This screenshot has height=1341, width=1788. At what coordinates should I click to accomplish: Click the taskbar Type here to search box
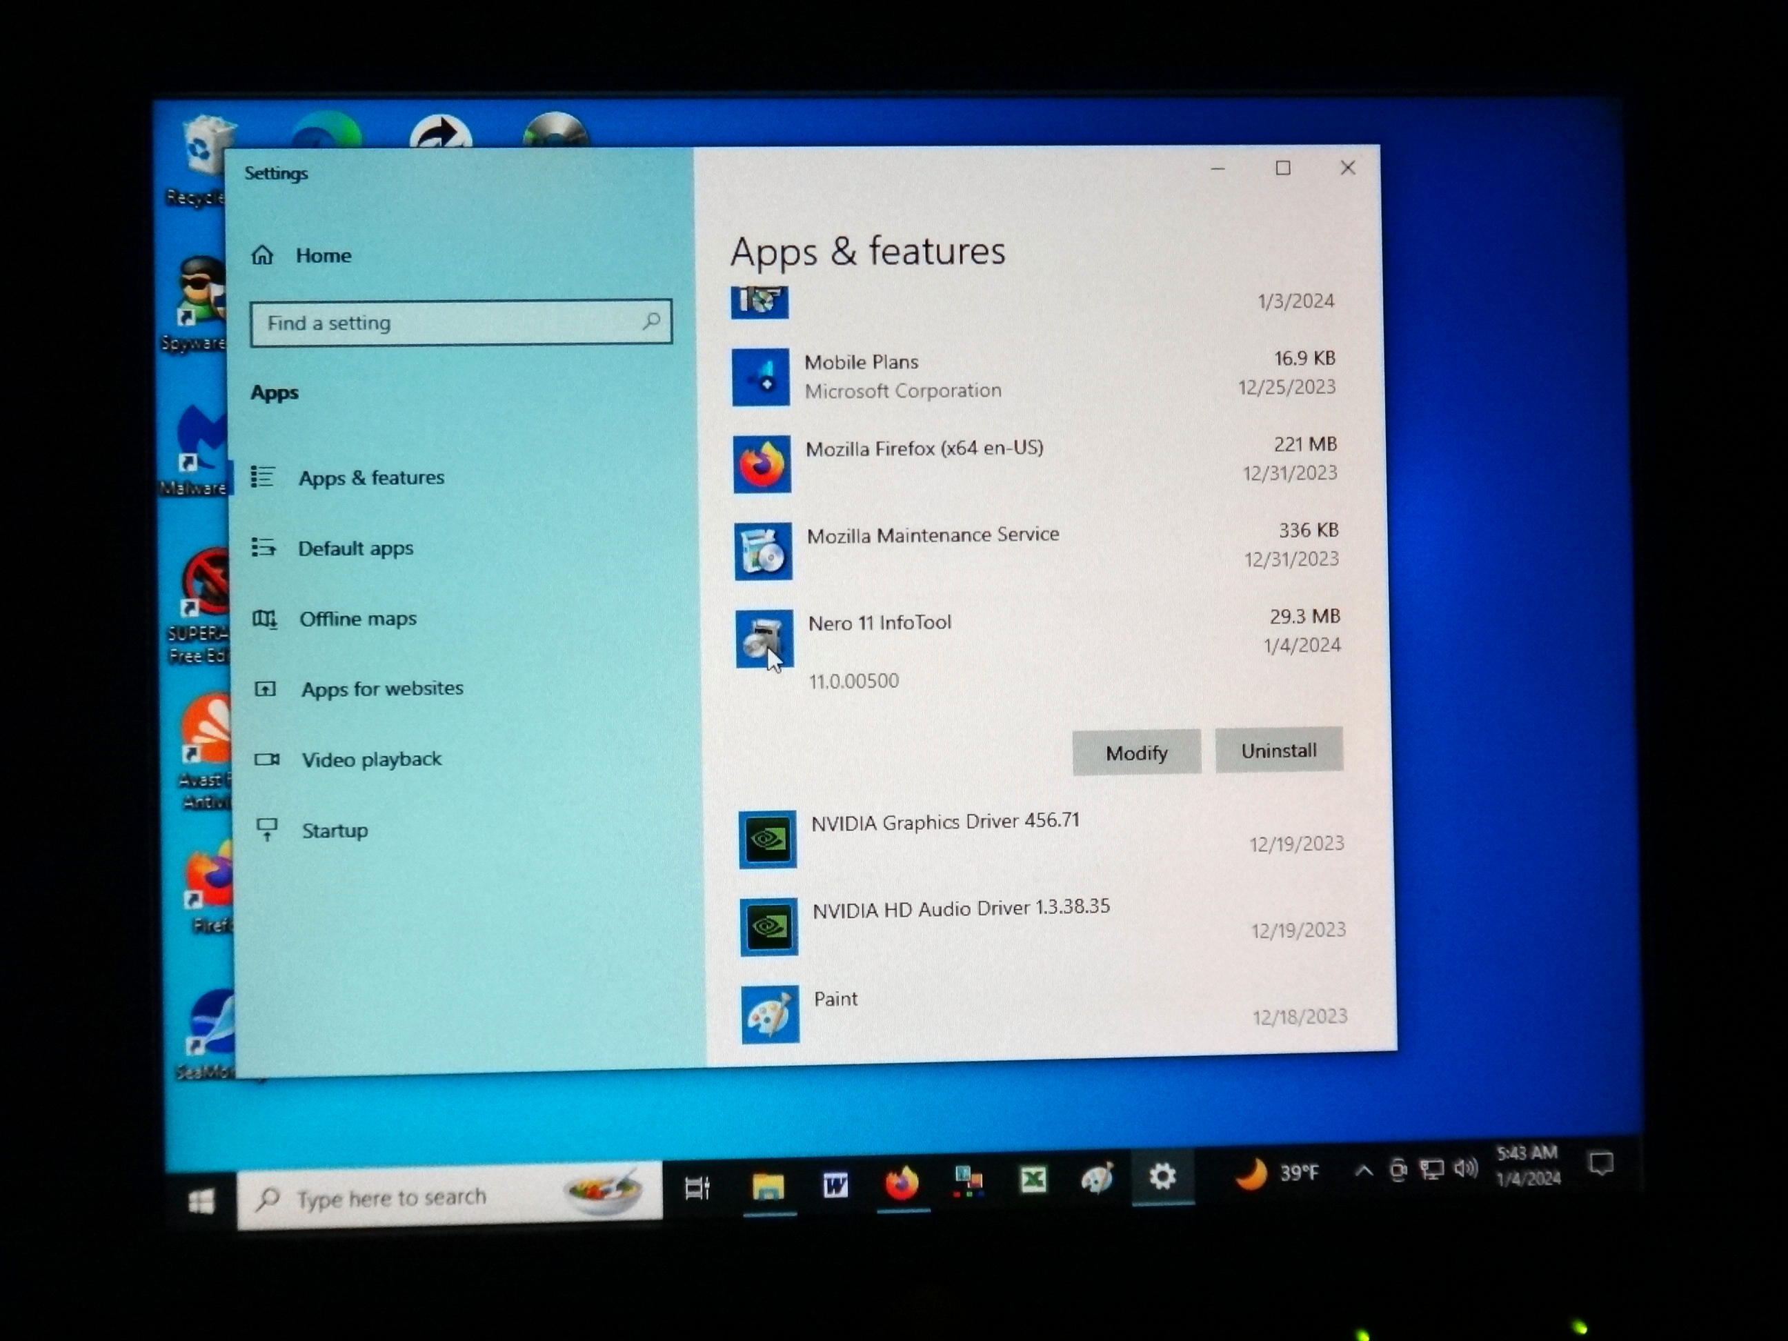pyautogui.click(x=450, y=1197)
